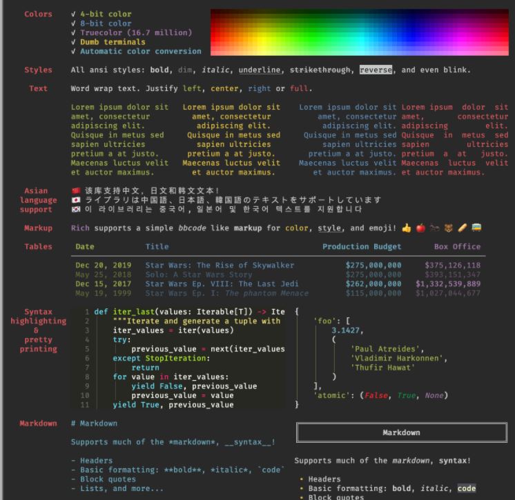Click the blue 'right' justify word

[x=259, y=88]
